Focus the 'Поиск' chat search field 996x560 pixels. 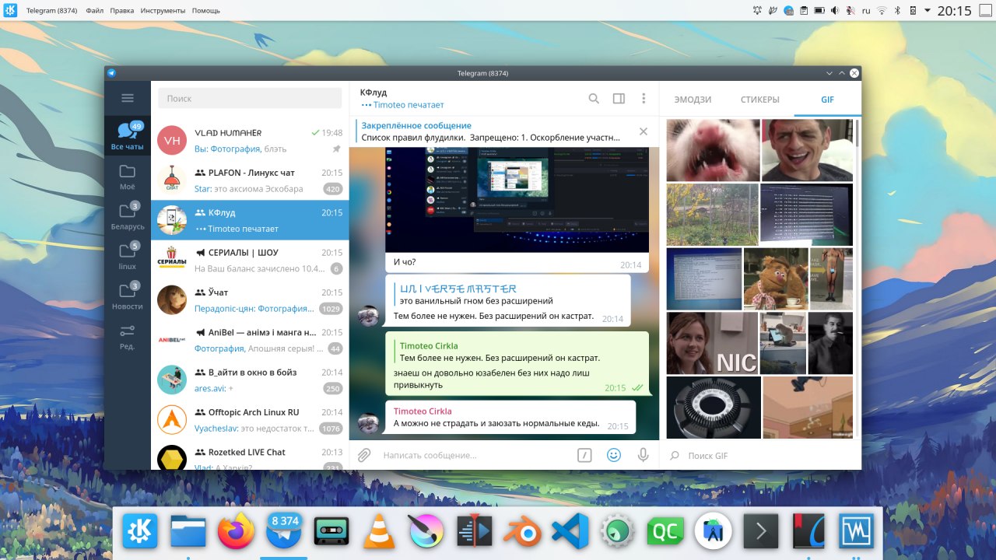coord(250,98)
